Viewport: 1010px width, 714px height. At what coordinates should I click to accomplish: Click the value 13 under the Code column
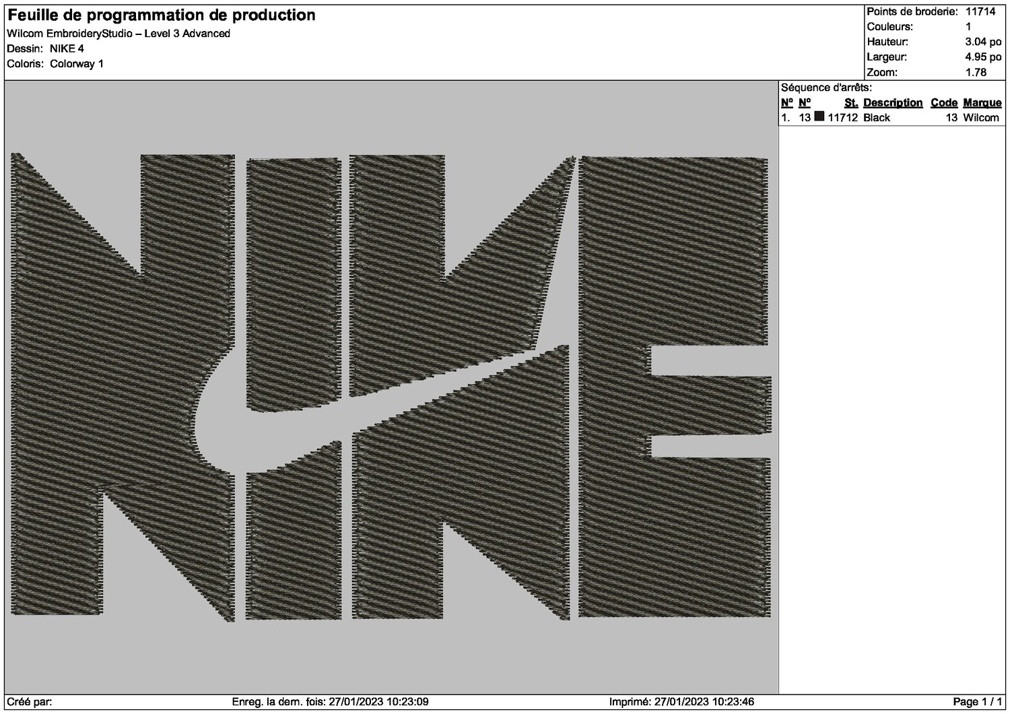click(x=951, y=118)
